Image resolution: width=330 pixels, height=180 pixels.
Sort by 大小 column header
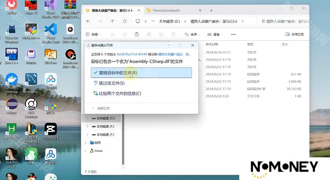point(285,44)
